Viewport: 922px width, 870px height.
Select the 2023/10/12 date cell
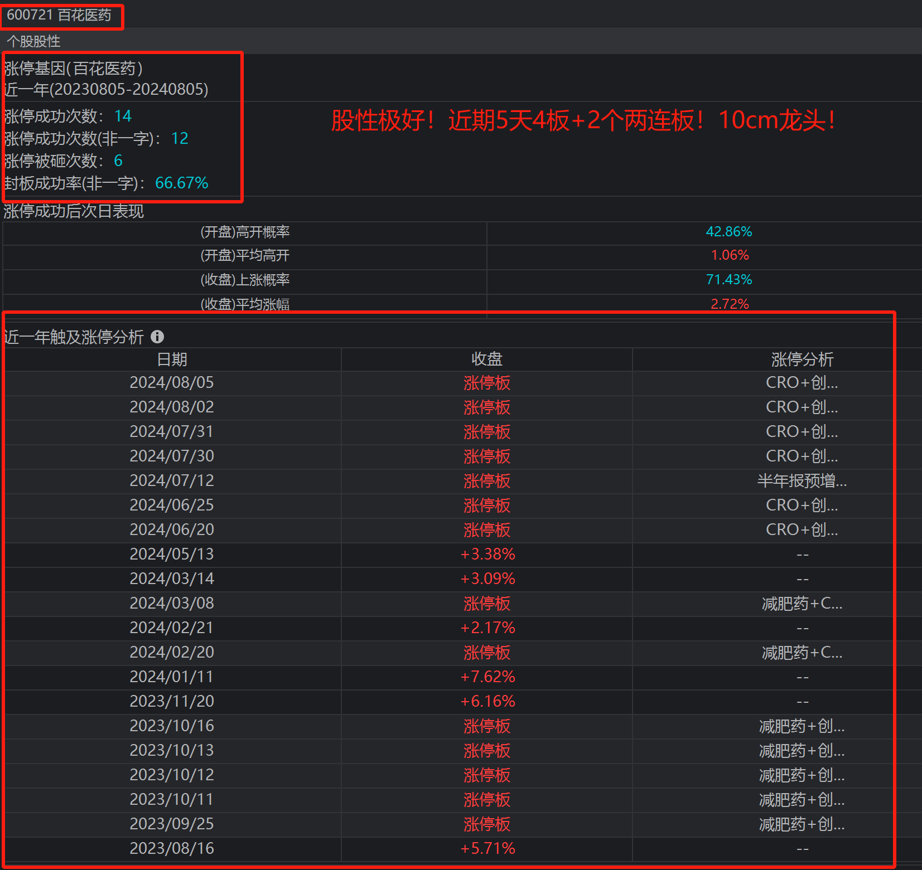[172, 775]
